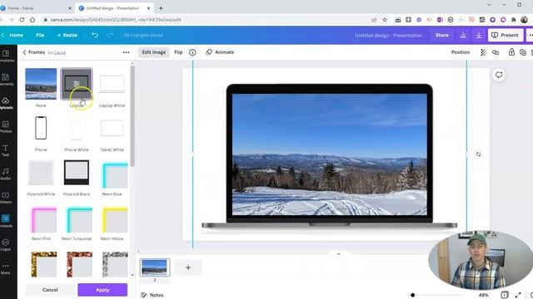Open the Photos sidebar tab
The height and width of the screenshot is (299, 533).
click(6, 127)
